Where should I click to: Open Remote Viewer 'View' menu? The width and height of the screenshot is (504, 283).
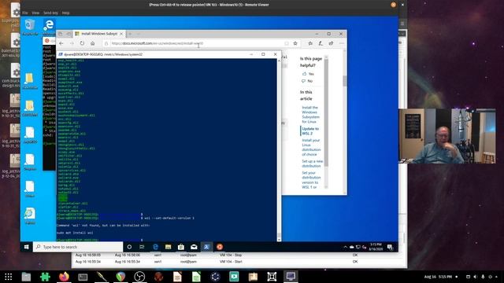(35, 13)
